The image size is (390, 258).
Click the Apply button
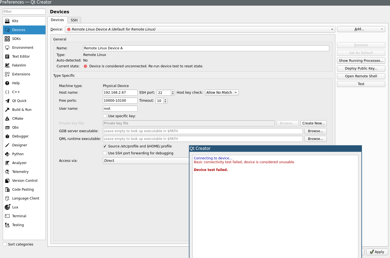[377, 252]
